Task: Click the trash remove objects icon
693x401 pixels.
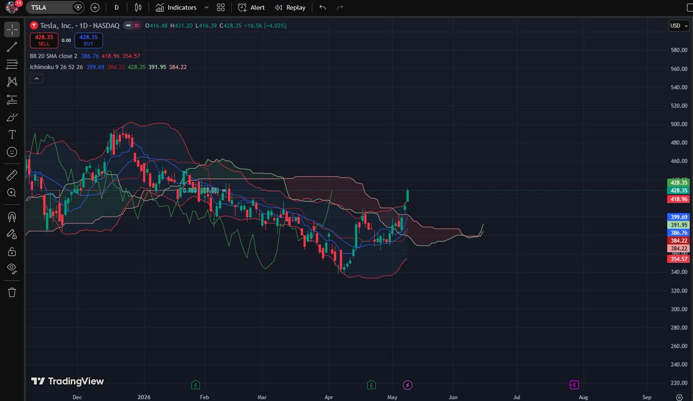Action: (12, 292)
